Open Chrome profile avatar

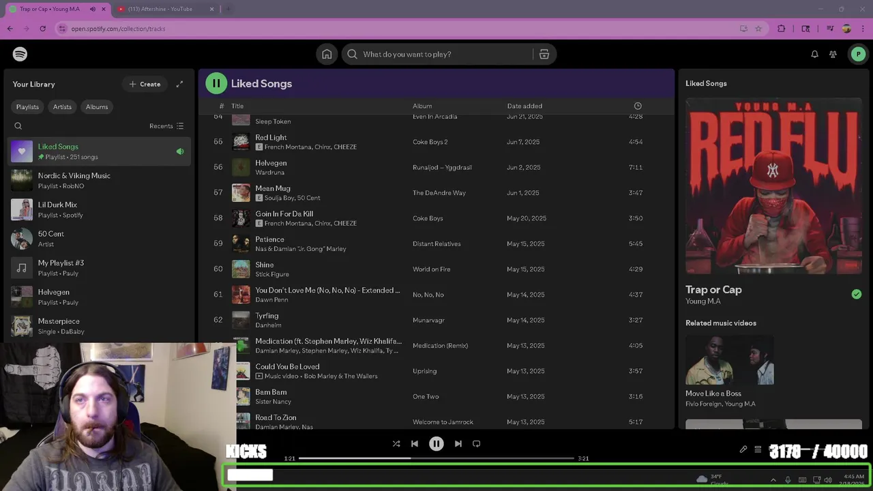(846, 29)
